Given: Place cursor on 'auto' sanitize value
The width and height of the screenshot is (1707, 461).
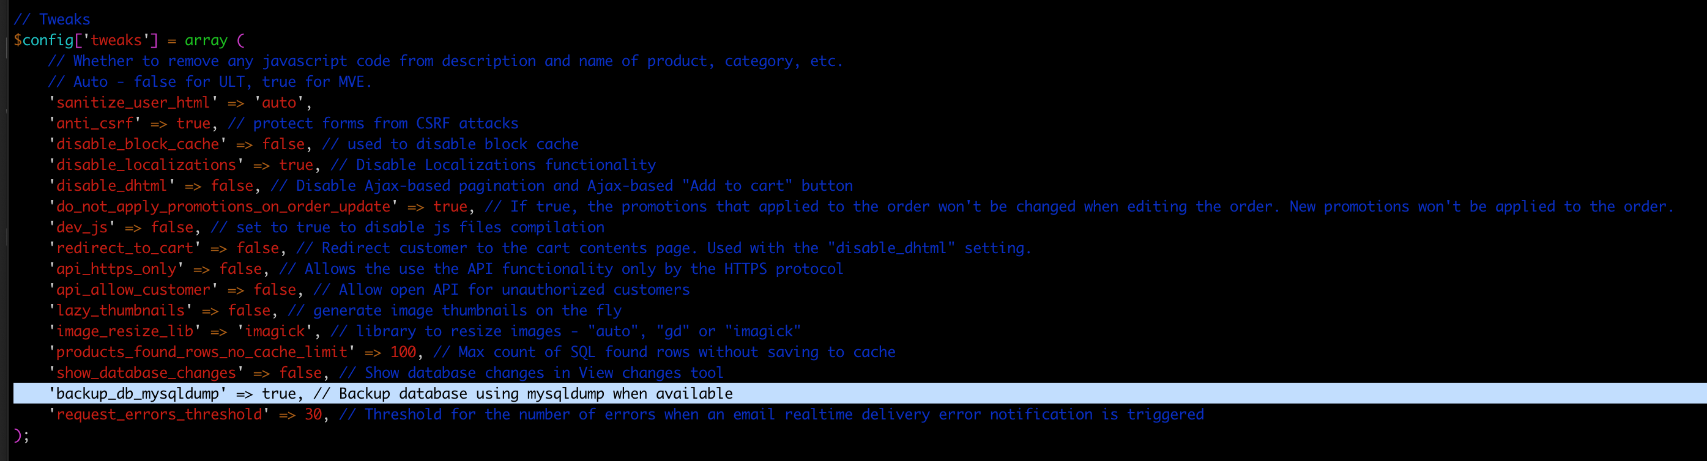Looking at the screenshot, I should tap(279, 103).
